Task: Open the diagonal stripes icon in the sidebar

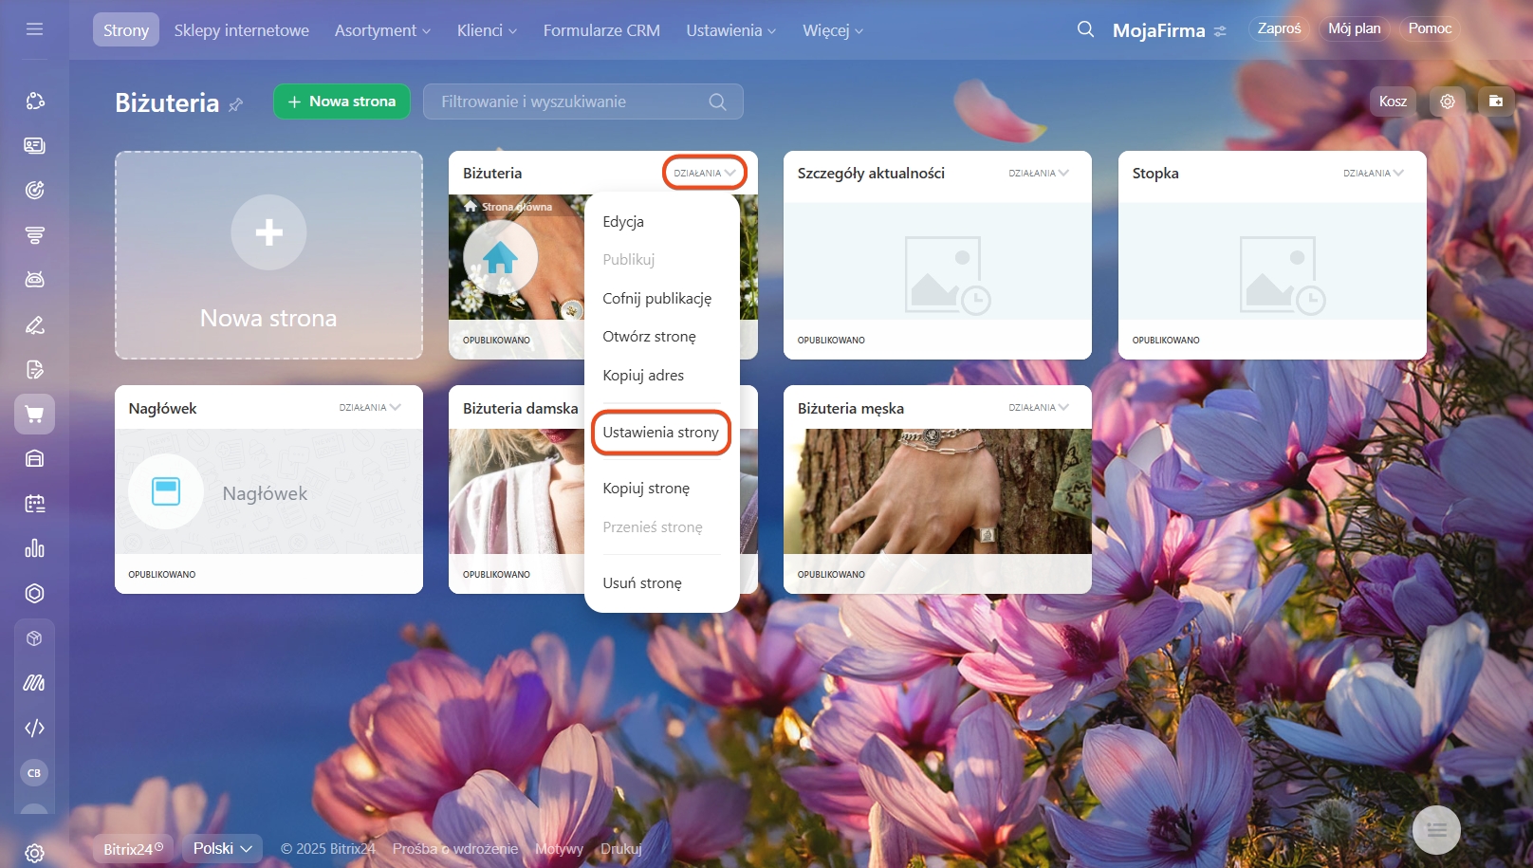Action: click(34, 683)
